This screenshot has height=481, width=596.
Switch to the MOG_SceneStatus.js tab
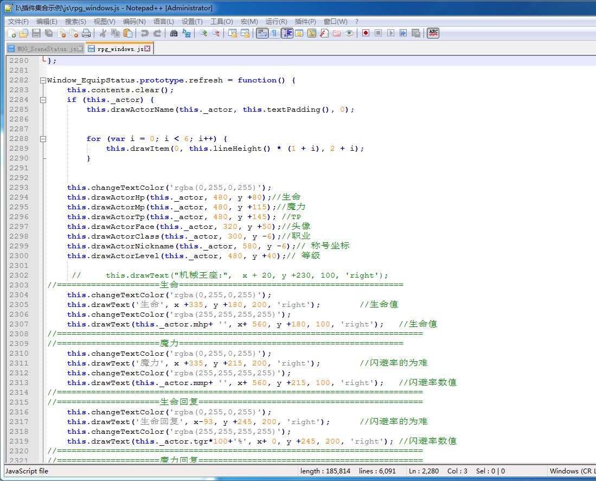click(47, 49)
